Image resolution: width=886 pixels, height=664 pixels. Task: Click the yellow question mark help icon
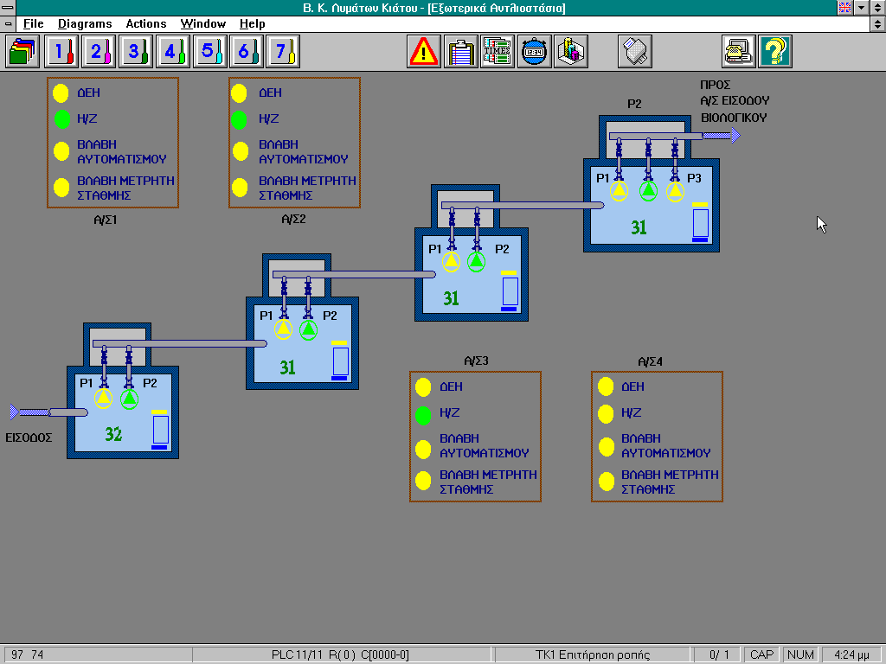click(775, 52)
